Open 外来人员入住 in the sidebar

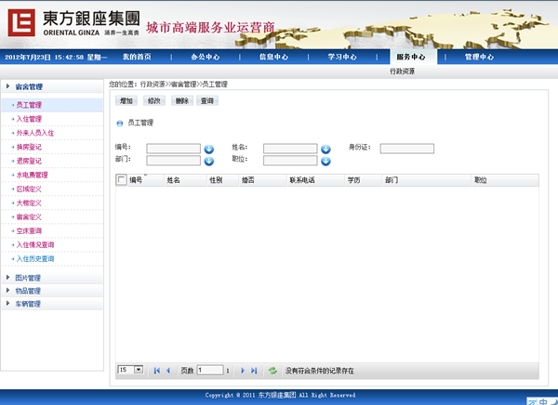[35, 133]
